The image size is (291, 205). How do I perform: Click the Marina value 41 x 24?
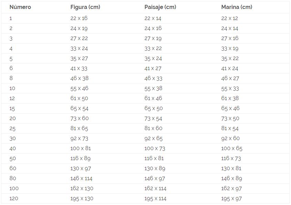pyautogui.click(x=230, y=68)
